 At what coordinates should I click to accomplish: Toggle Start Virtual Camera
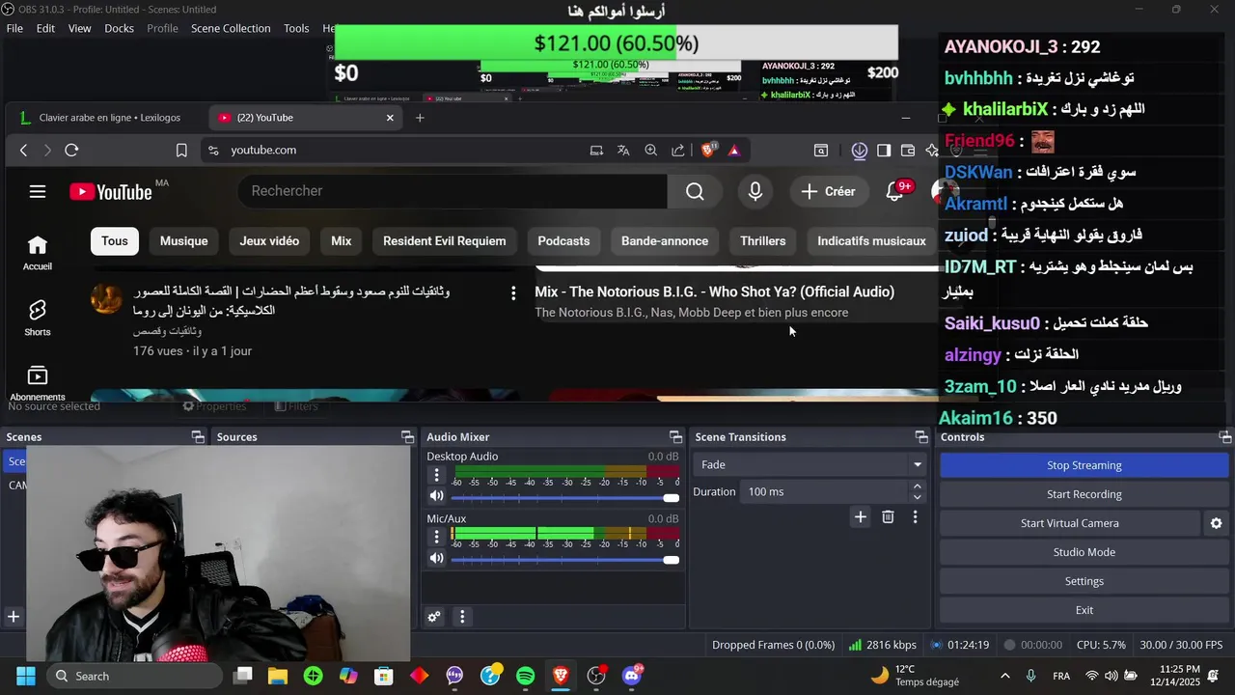1070,523
